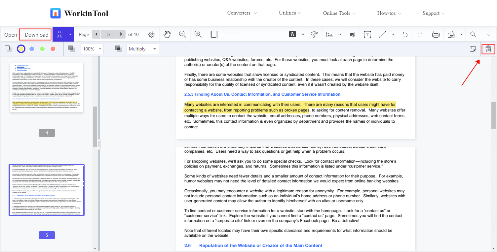
Task: Zoom in with the plus magnifier
Action: tap(198, 34)
